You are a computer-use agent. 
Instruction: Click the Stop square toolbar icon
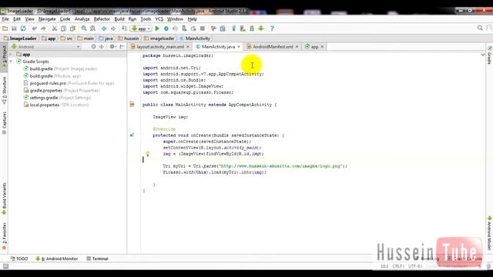203,28
